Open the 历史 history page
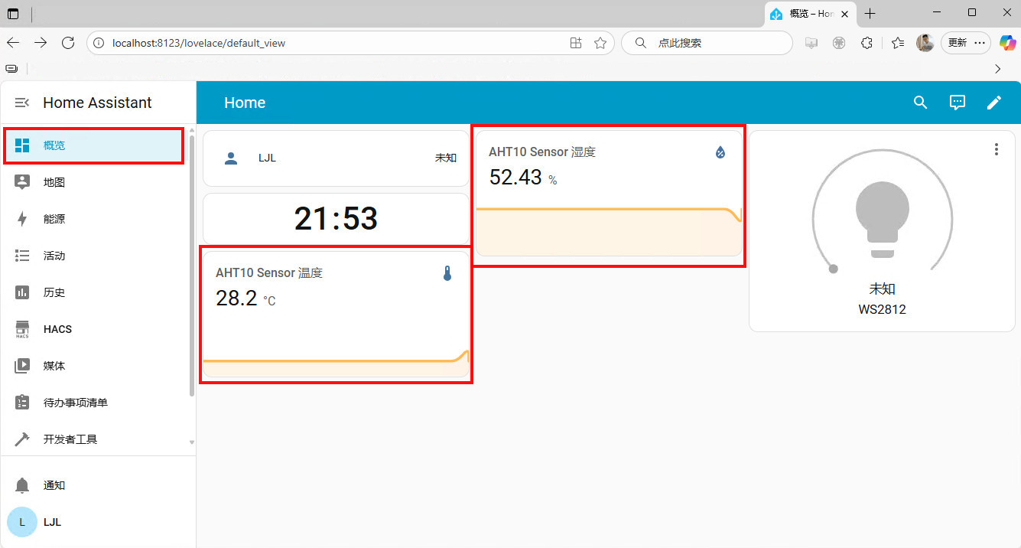1021x548 pixels. (94, 292)
